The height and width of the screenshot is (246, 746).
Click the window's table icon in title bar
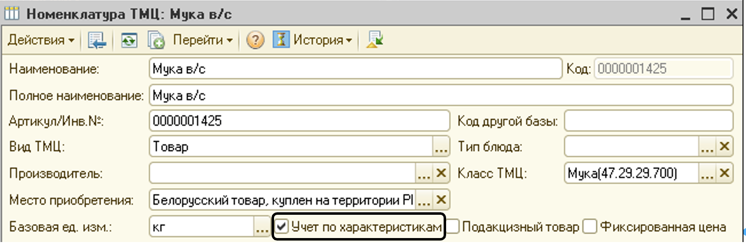[12, 13]
